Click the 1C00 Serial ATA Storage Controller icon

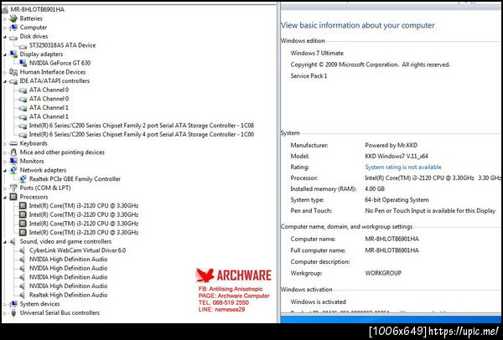click(23, 135)
